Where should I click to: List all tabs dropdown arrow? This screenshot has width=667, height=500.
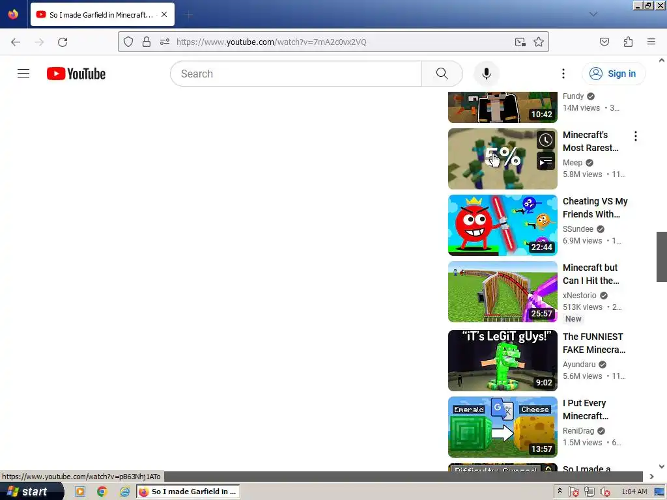pyautogui.click(x=593, y=14)
